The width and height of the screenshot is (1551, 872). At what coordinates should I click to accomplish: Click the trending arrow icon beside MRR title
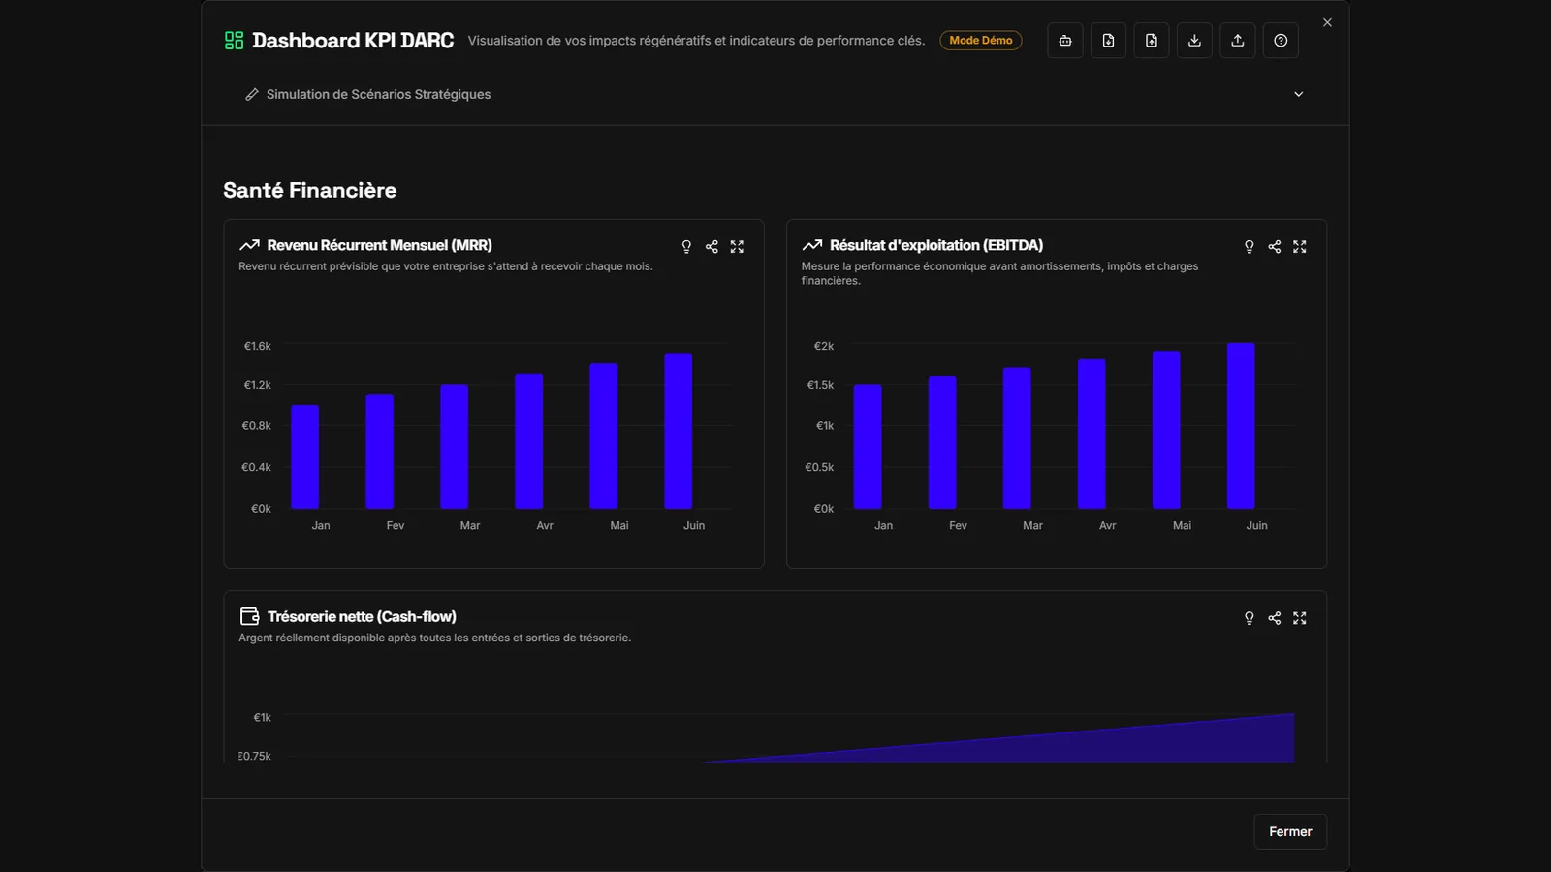[x=249, y=245]
